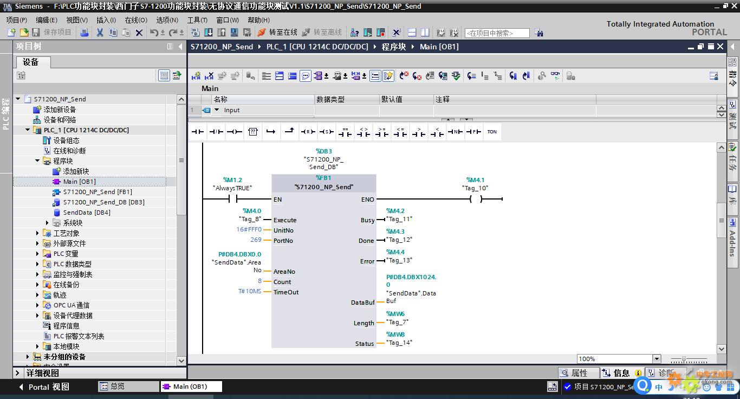Toggle the details list view in project tree
The width and height of the screenshot is (740, 399).
coord(164,76)
